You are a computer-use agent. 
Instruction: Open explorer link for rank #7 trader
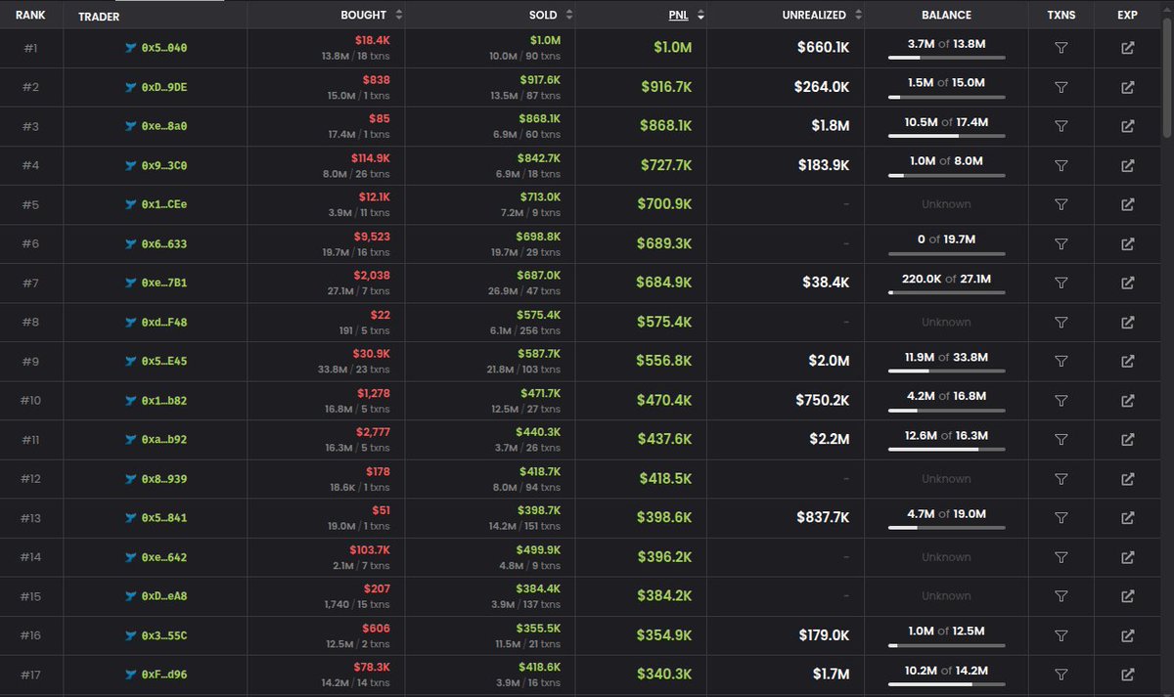[x=1127, y=283]
